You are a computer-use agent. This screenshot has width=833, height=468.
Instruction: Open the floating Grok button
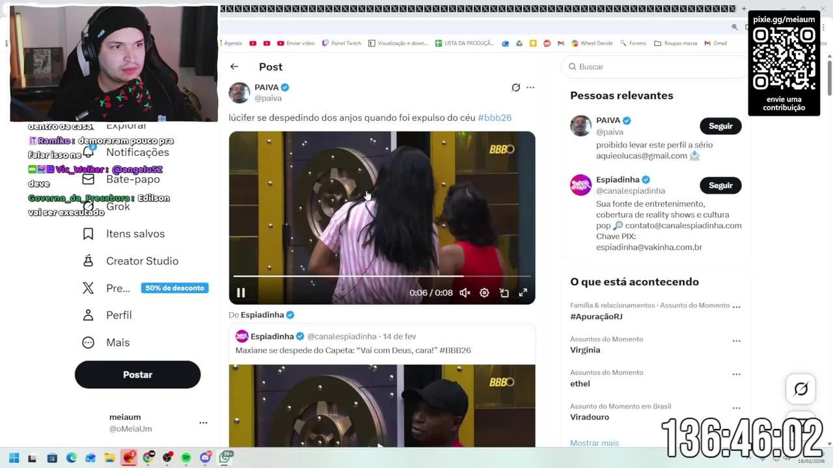[801, 389]
